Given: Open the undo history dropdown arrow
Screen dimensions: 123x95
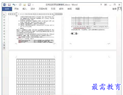Looking at the screenshot, I should (x=16, y=5).
